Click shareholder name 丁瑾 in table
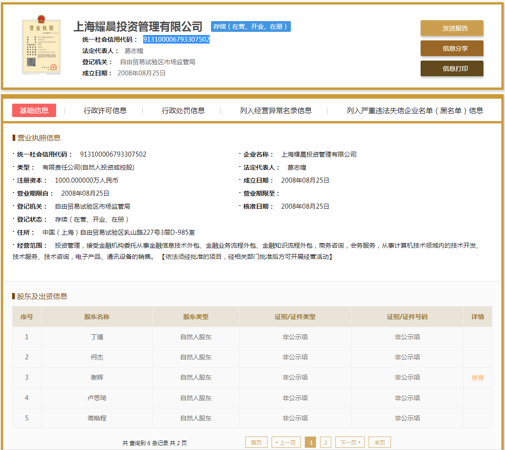 pos(97,337)
